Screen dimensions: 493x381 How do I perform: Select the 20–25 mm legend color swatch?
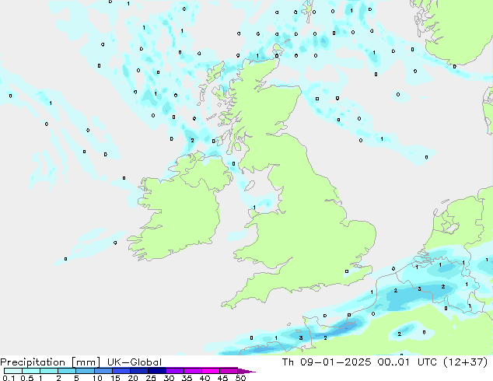139,371
